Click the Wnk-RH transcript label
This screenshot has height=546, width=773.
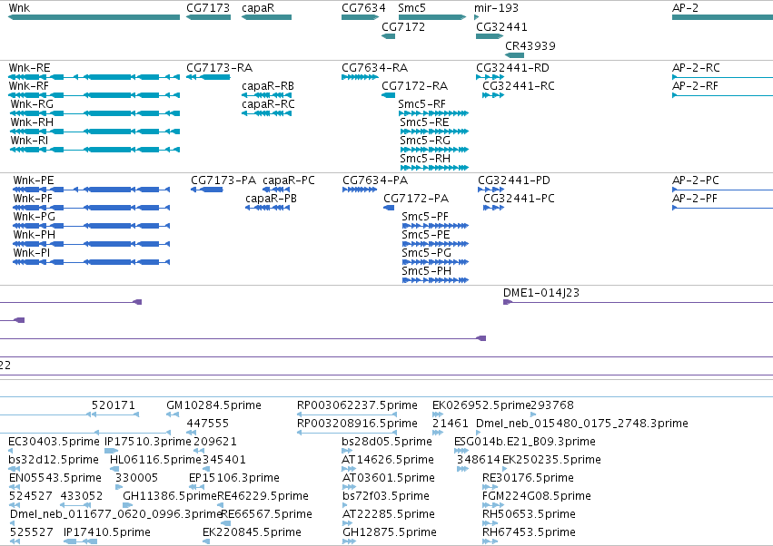click(32, 122)
